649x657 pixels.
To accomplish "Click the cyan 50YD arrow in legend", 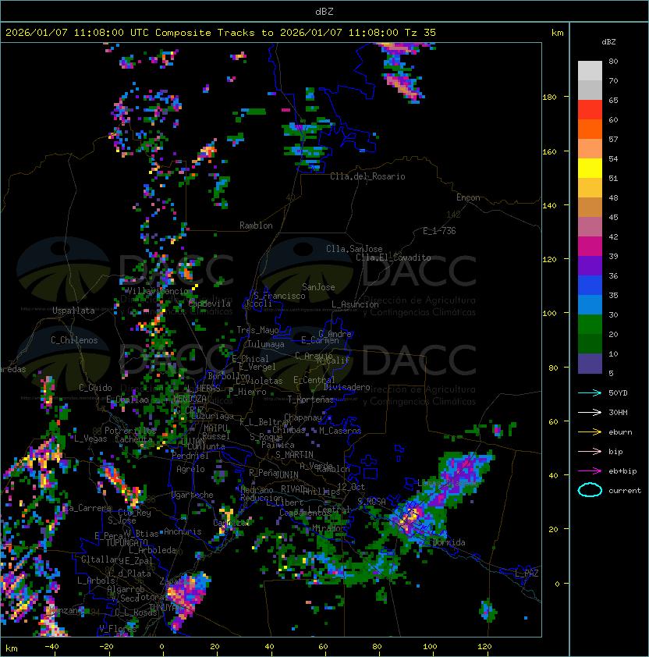I will coord(590,392).
